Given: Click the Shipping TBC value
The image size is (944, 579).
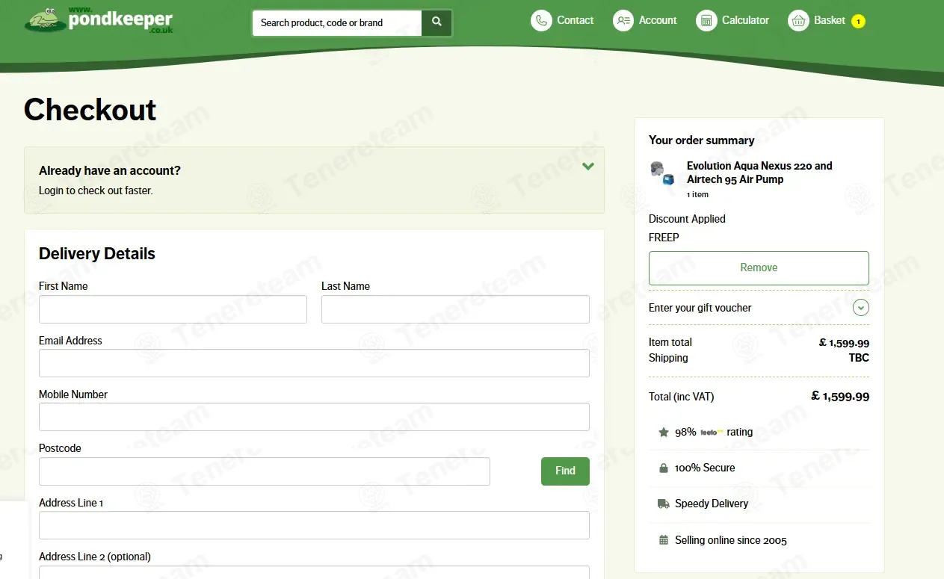Looking at the screenshot, I should coord(859,358).
